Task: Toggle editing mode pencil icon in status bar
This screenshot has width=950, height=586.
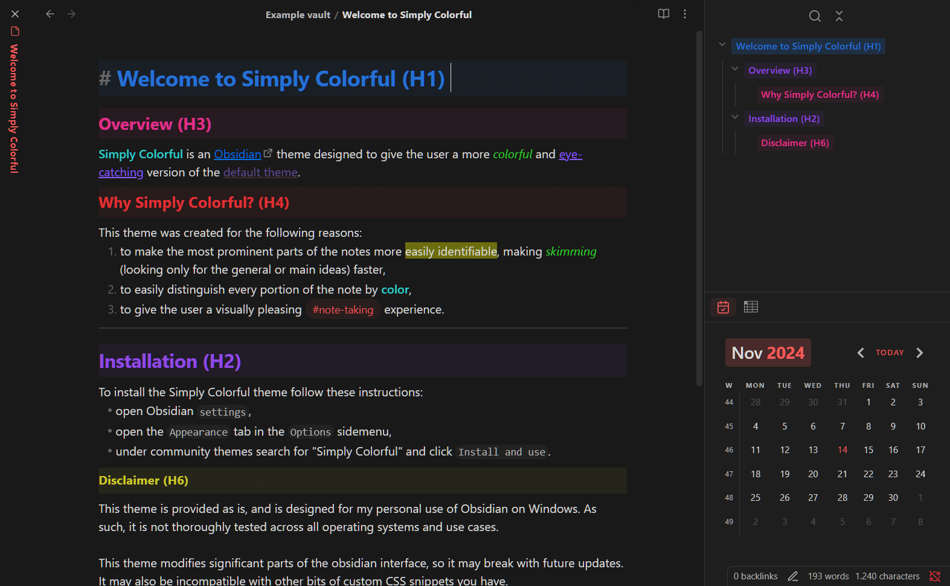Action: click(793, 576)
